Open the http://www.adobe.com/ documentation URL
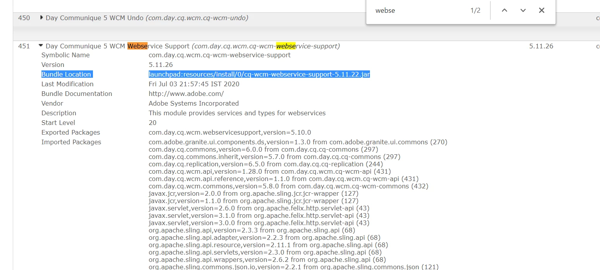The height and width of the screenshot is (270, 600). click(186, 94)
